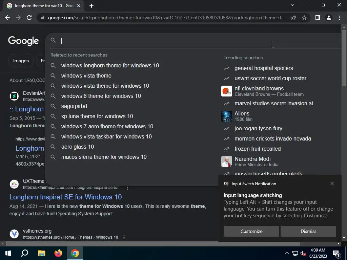
Task: Open a new tab with plus button
Action: tap(91, 6)
